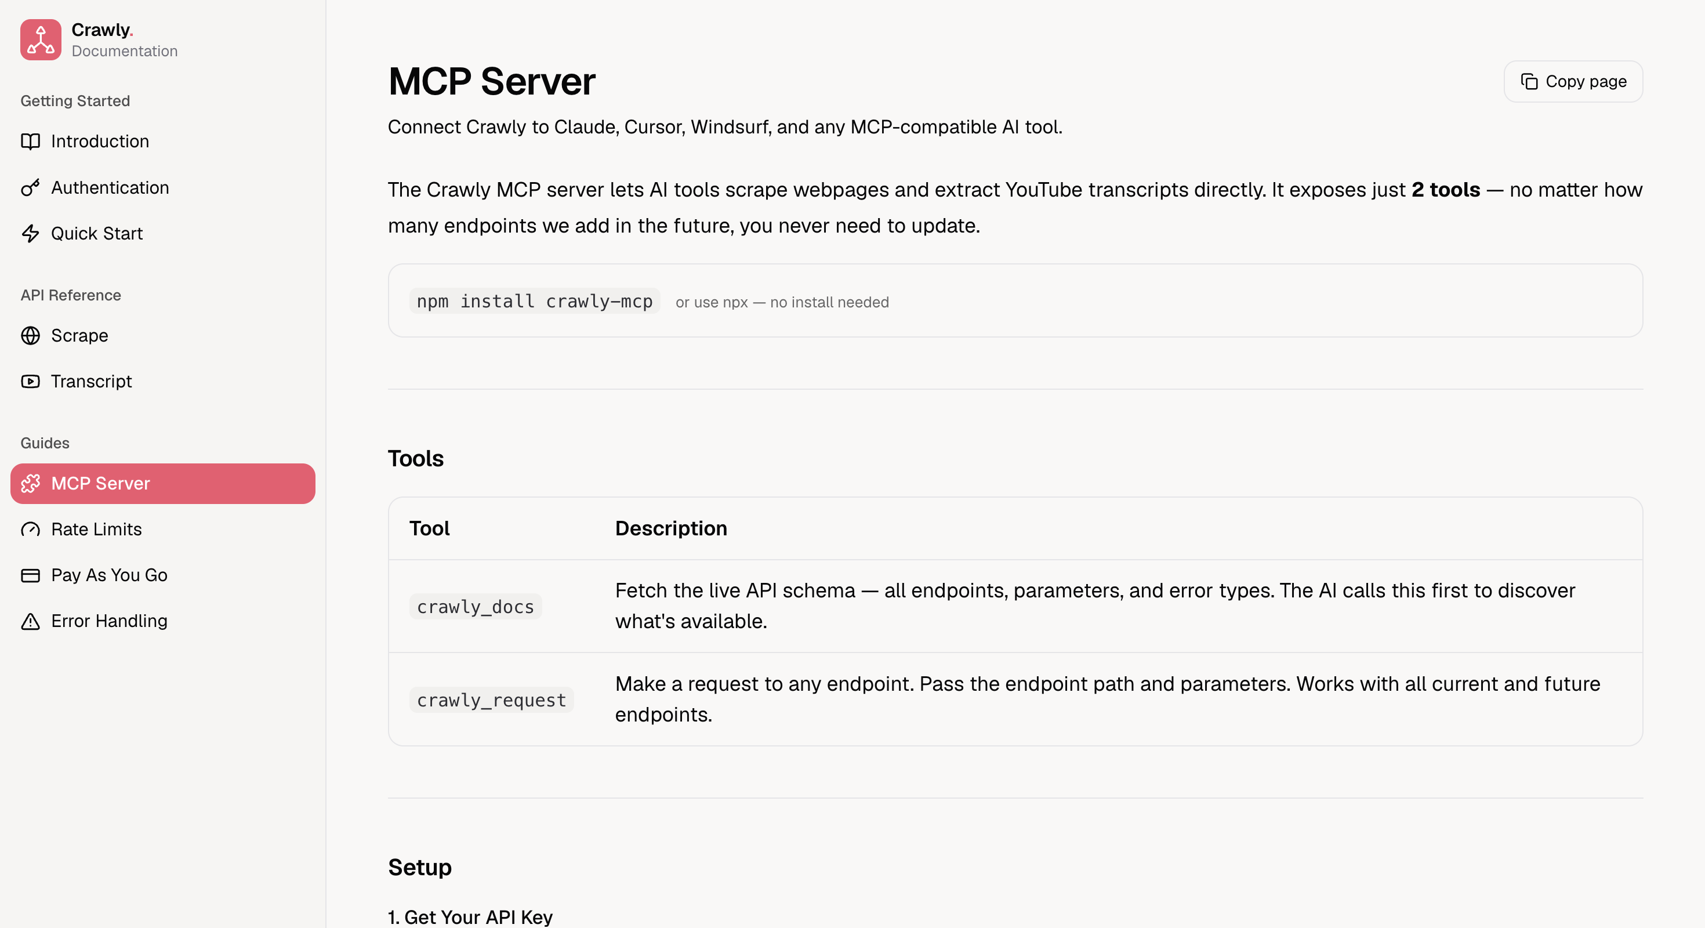This screenshot has height=928, width=1705.
Task: Open the Introduction page
Action: tap(99, 141)
